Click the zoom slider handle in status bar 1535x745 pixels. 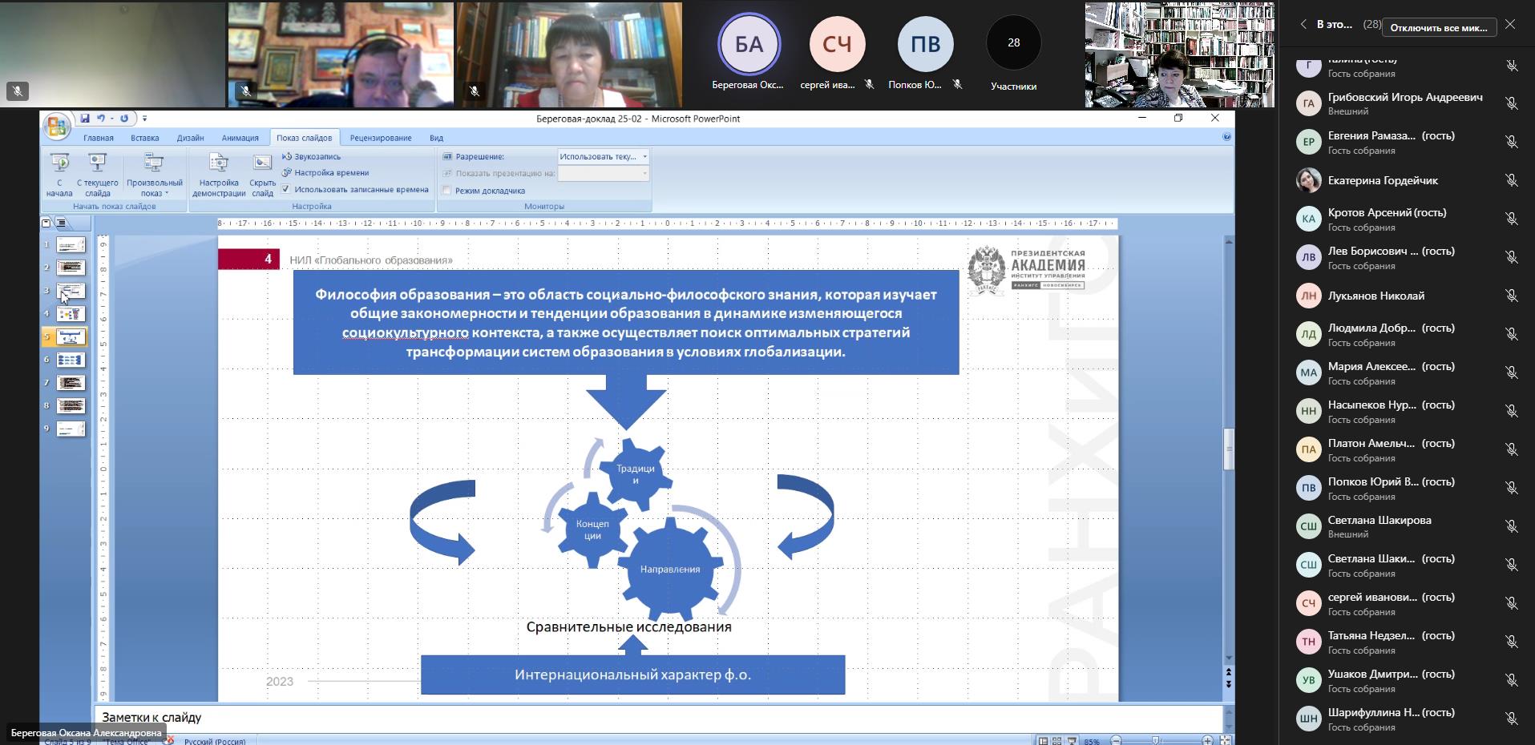point(1155,741)
